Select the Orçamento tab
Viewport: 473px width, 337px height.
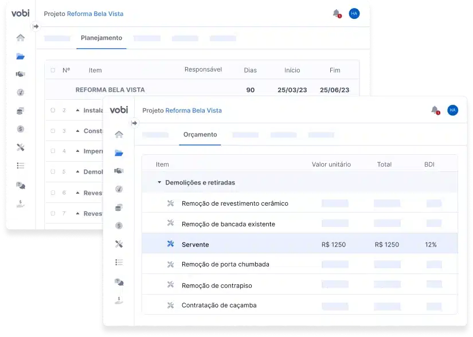click(200, 135)
